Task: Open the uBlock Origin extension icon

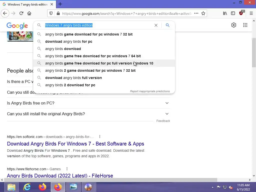Action: tap(241, 13)
